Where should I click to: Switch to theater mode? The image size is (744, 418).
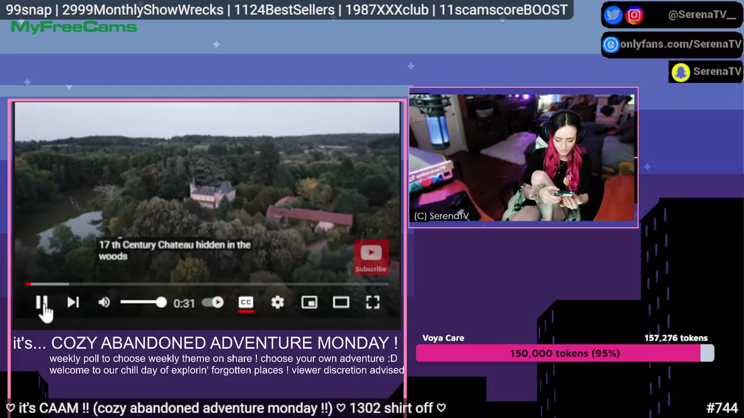(341, 302)
